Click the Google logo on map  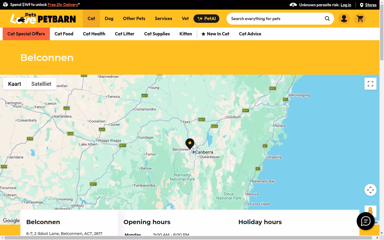tap(11, 220)
